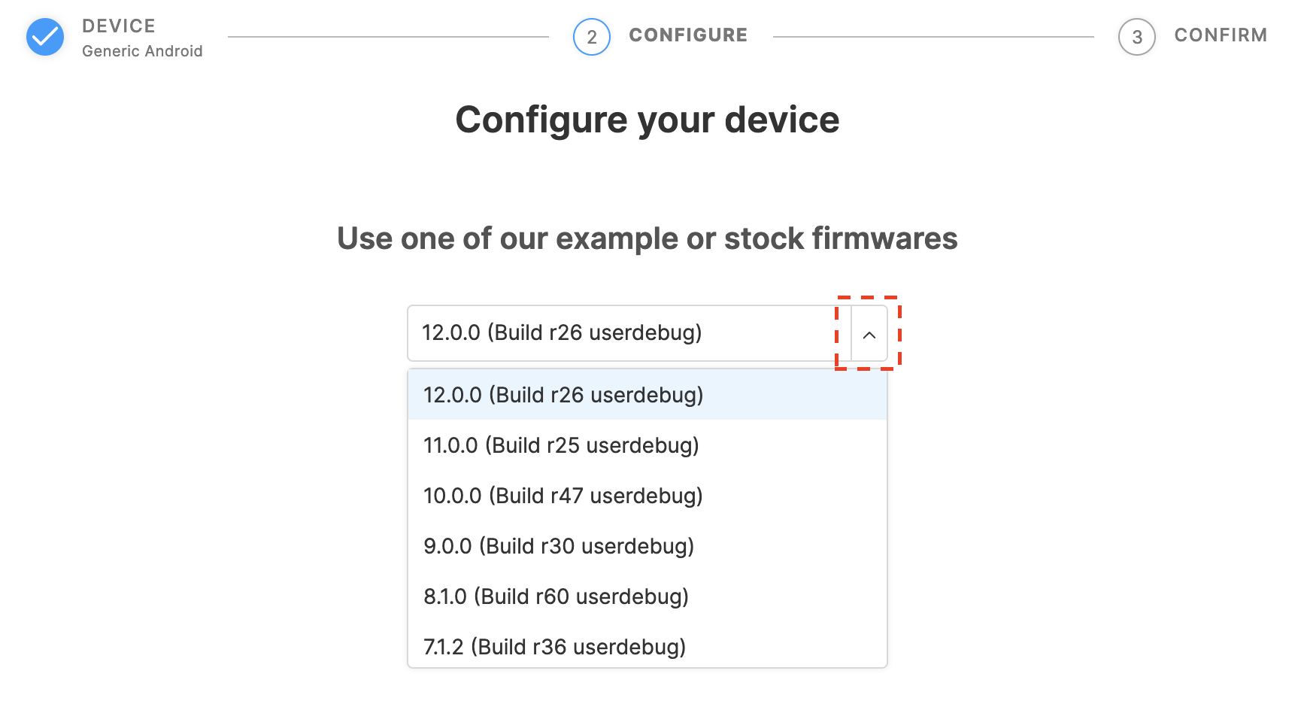Click the step 2 circle icon
Viewport: 1301px width, 704px height.
pyautogui.click(x=592, y=37)
